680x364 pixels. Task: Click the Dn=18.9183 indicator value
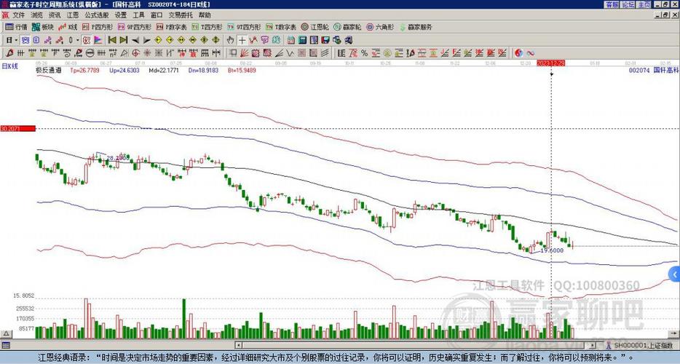[x=203, y=70]
